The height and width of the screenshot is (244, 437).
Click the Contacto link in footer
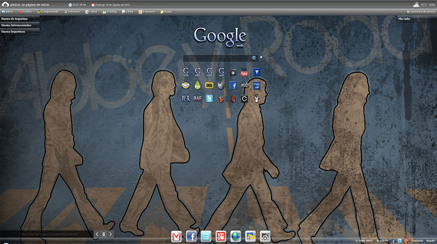coord(417,241)
